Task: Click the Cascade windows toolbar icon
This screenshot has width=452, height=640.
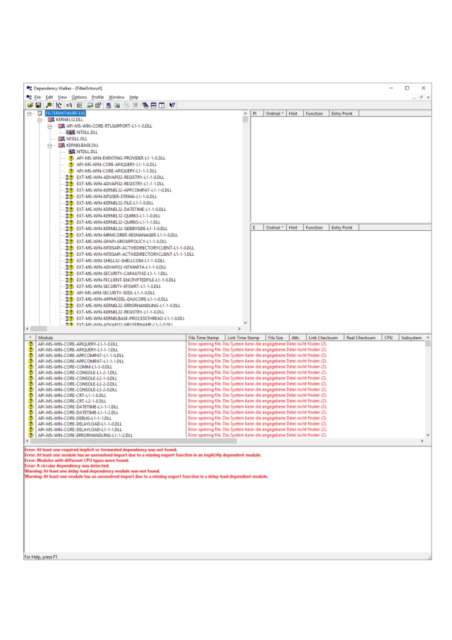Action: 145,105
